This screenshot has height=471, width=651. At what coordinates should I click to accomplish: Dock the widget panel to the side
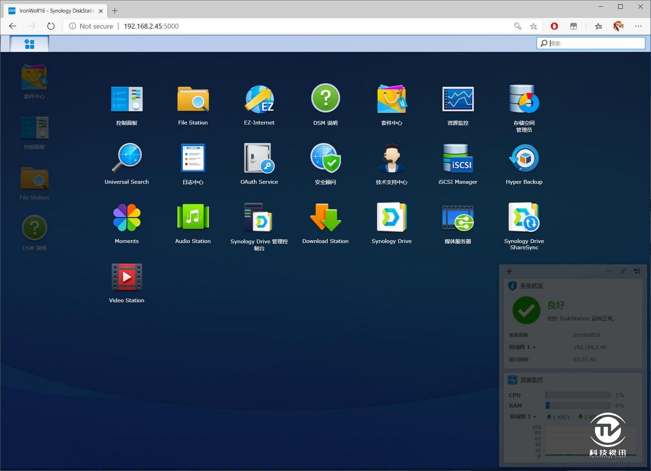tap(637, 271)
